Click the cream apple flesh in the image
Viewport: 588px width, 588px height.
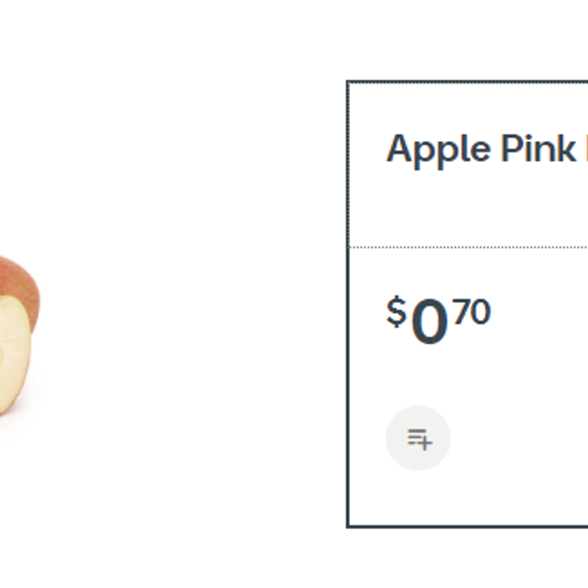click(x=13, y=353)
